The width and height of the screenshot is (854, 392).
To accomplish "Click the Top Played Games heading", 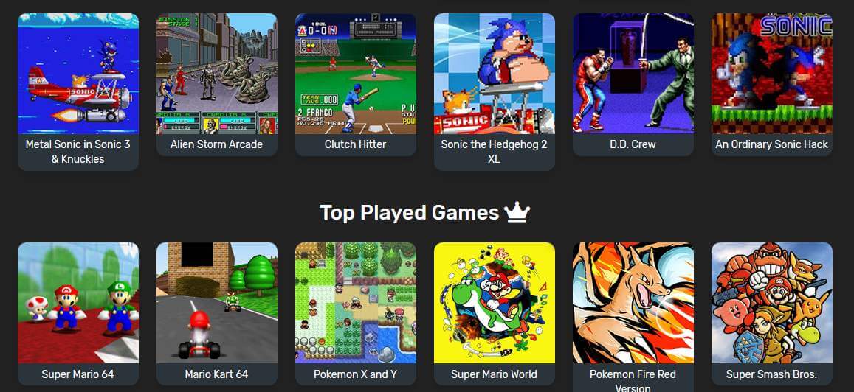I will pyautogui.click(x=410, y=213).
